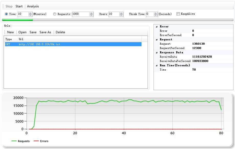Screen dimensions: 235x149
Task: Select the ReceiveDataPerSecond value 100933800
Action: (200, 61)
